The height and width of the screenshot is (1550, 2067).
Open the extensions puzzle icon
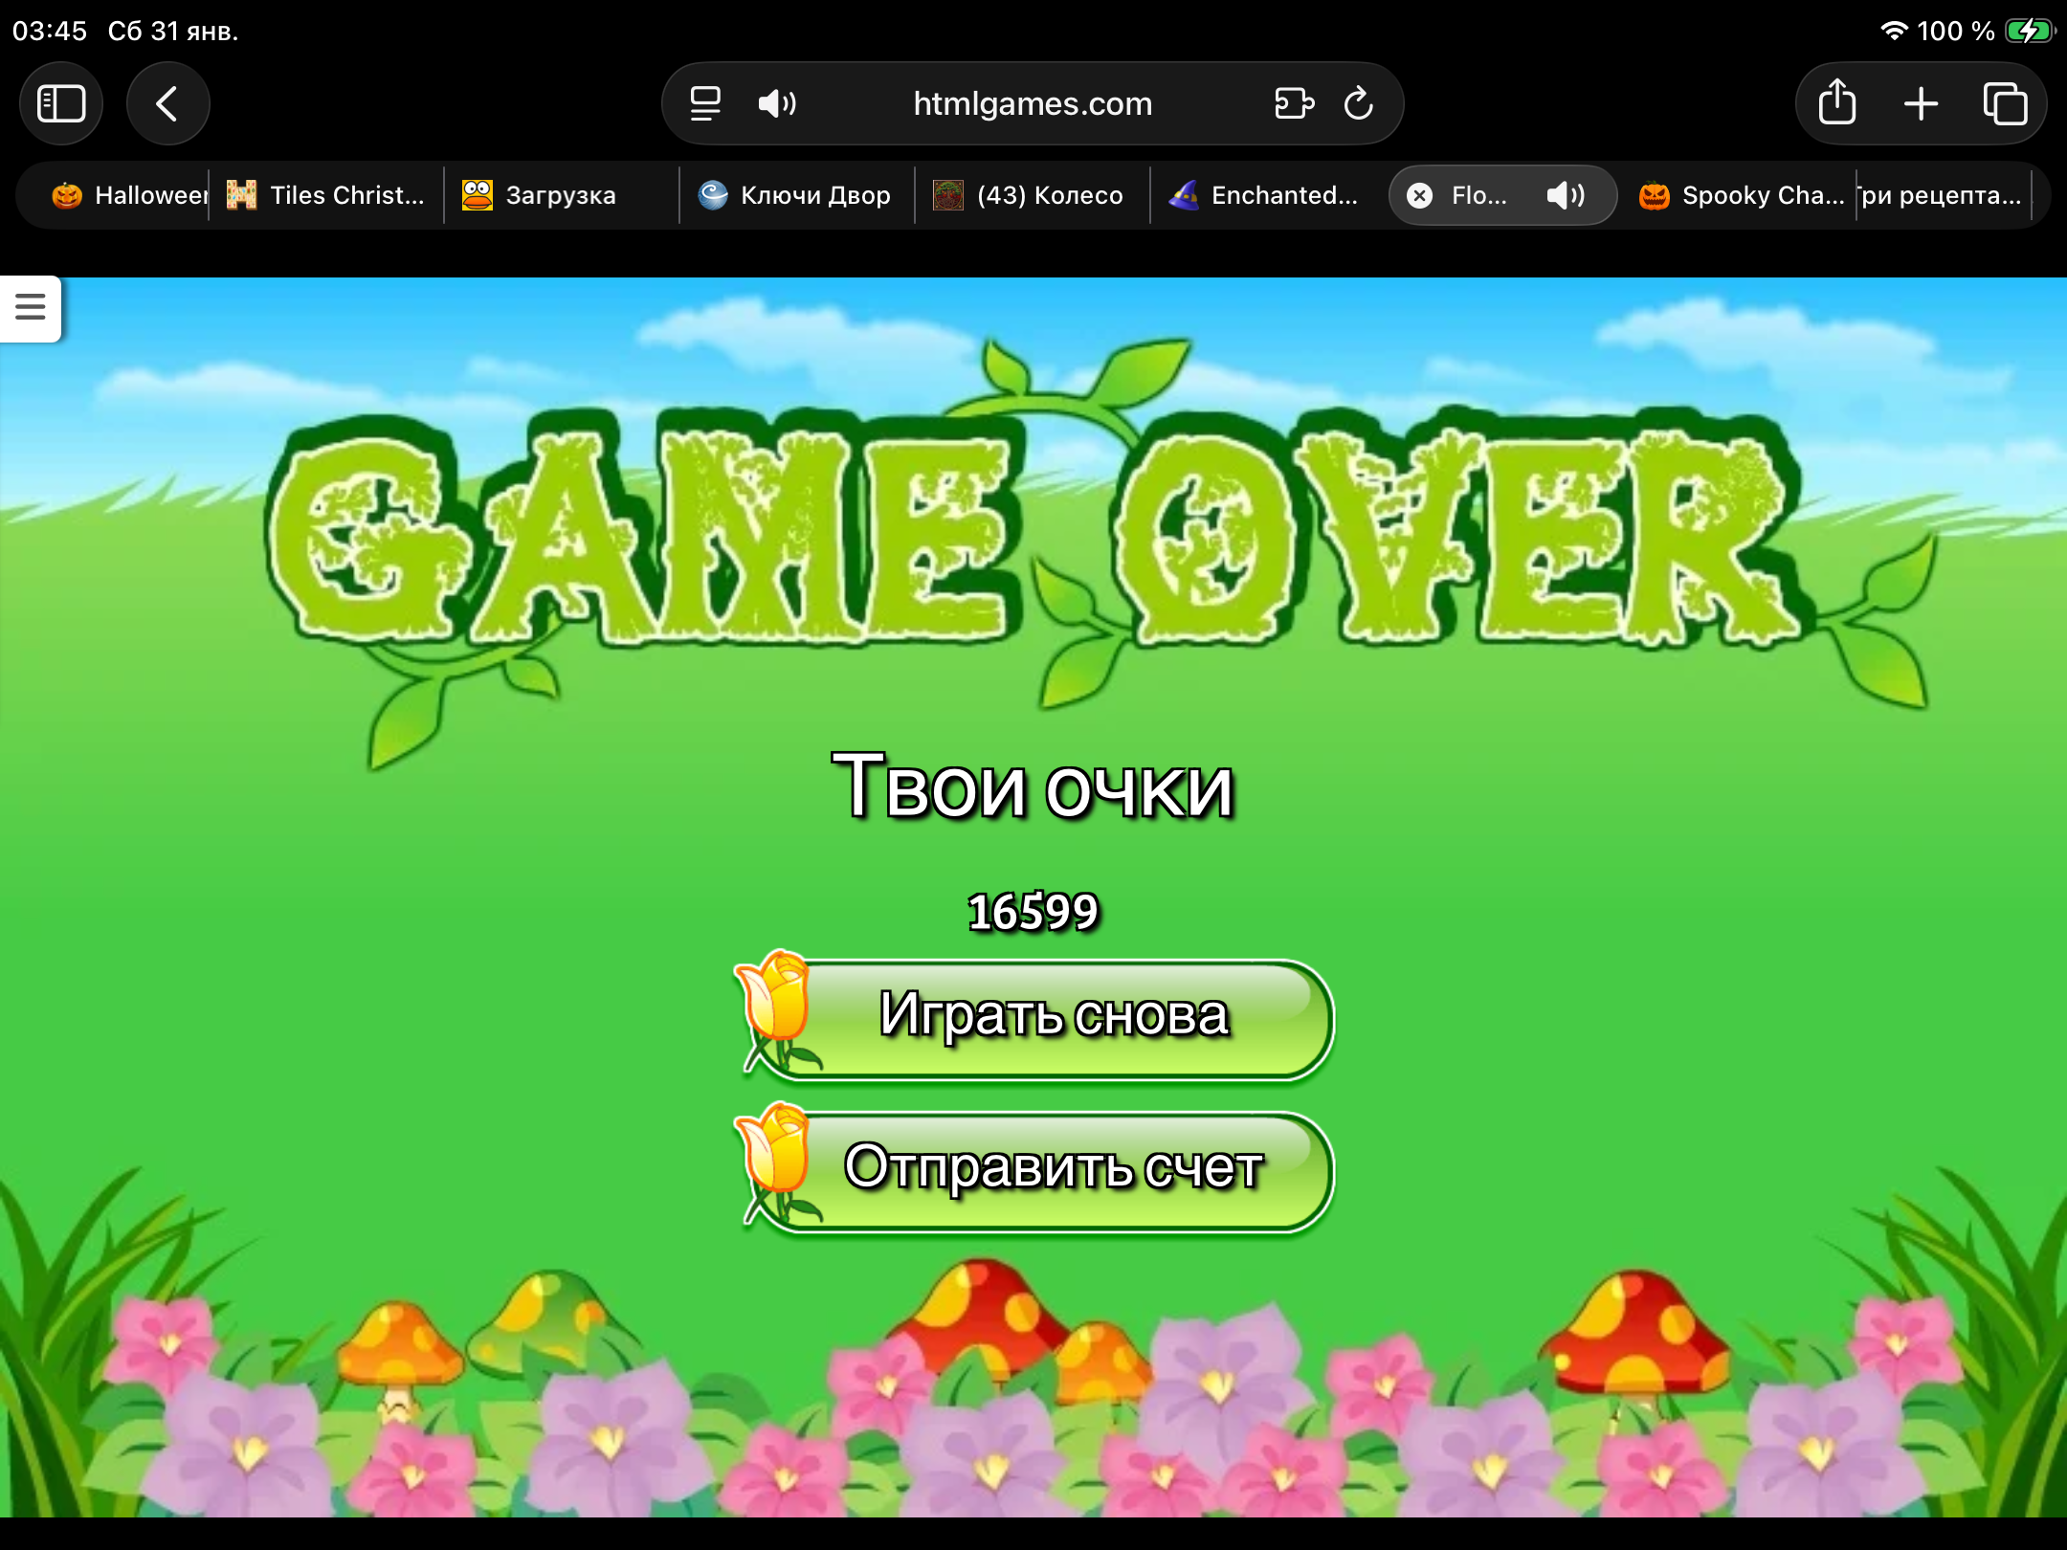click(1294, 103)
